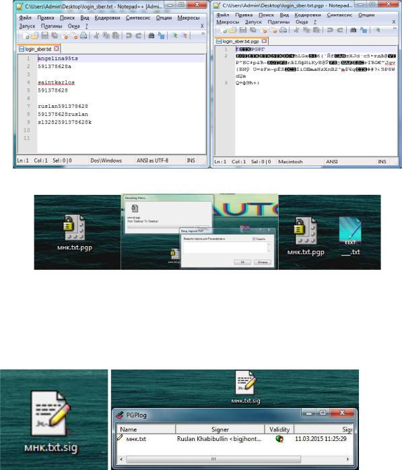Screen dimensions: 402x470
Task: Click line "saintkarlos" in the editor
Action: pos(57,82)
